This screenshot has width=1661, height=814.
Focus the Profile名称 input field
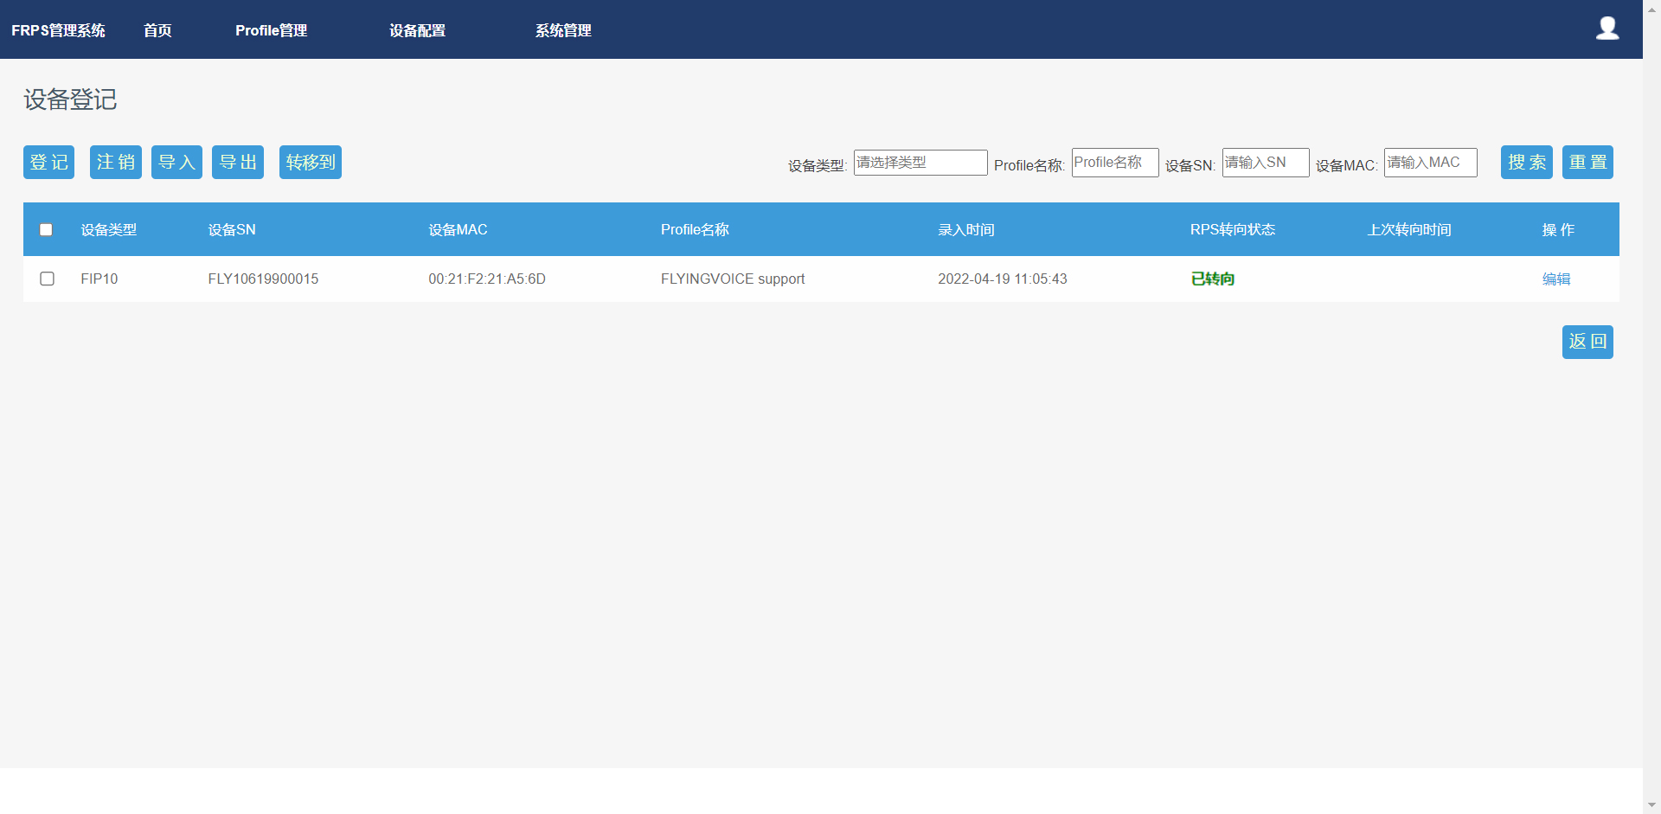click(x=1114, y=163)
